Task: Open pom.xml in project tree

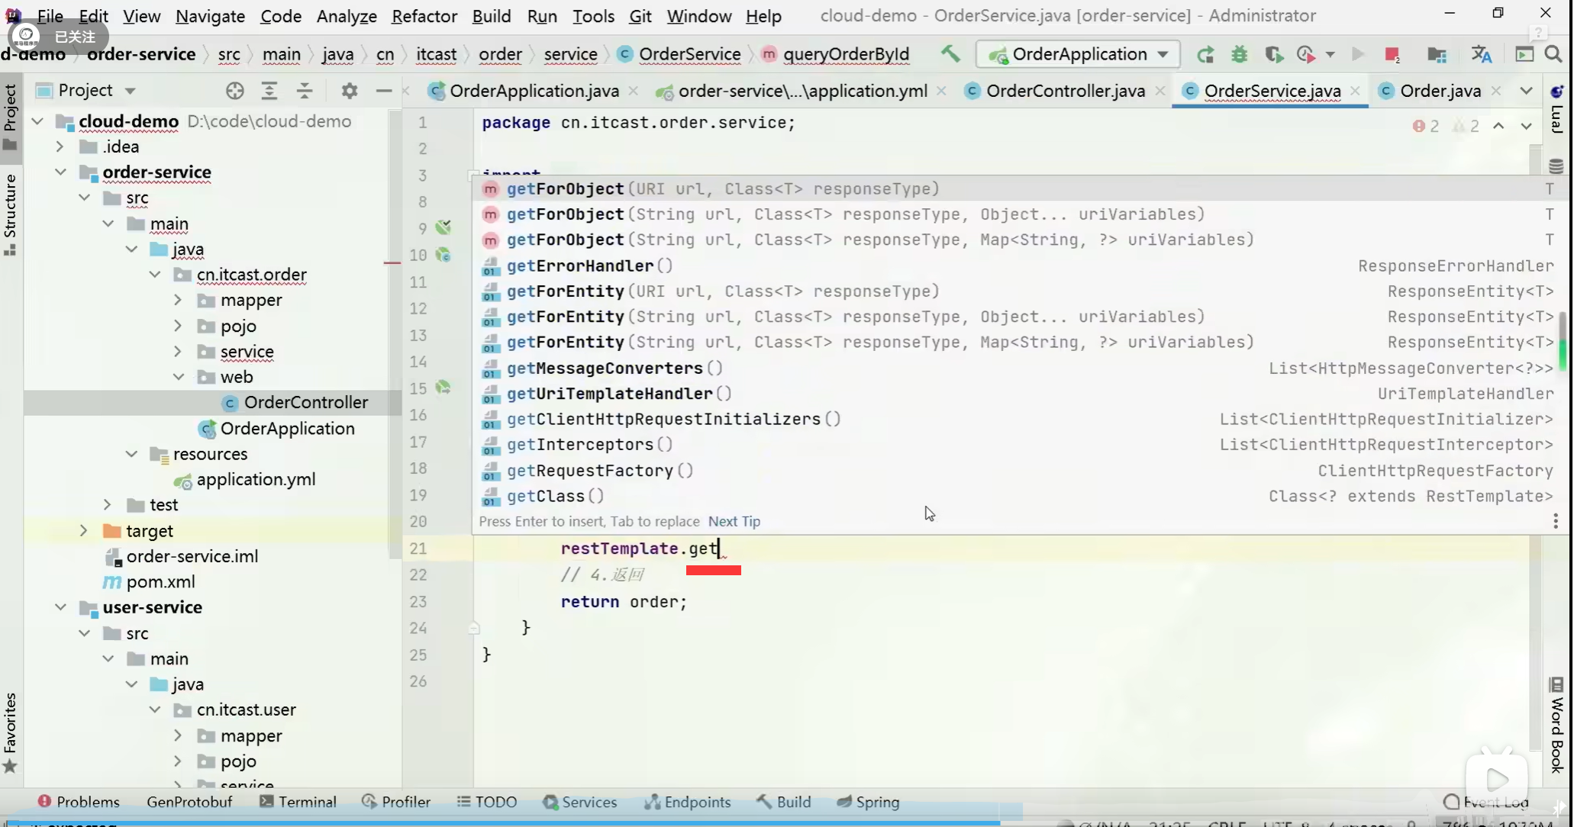Action: pos(160,581)
